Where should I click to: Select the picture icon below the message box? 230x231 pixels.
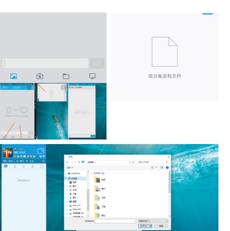coord(14,76)
